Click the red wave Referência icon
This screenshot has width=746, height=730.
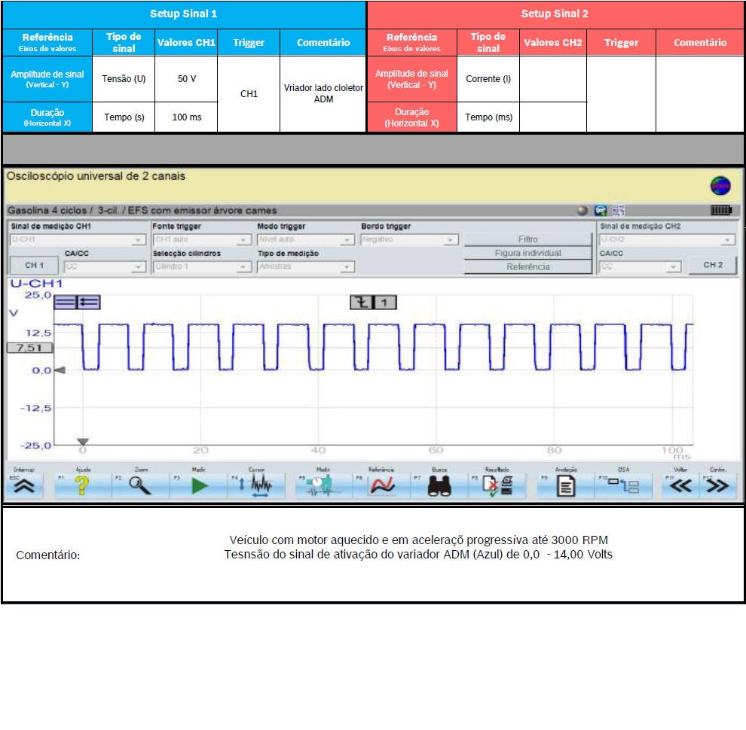click(x=383, y=486)
